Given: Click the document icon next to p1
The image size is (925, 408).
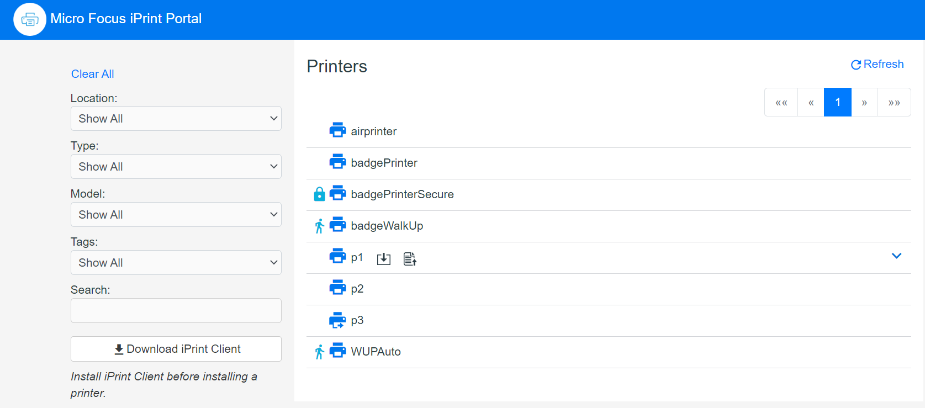Looking at the screenshot, I should (x=410, y=259).
